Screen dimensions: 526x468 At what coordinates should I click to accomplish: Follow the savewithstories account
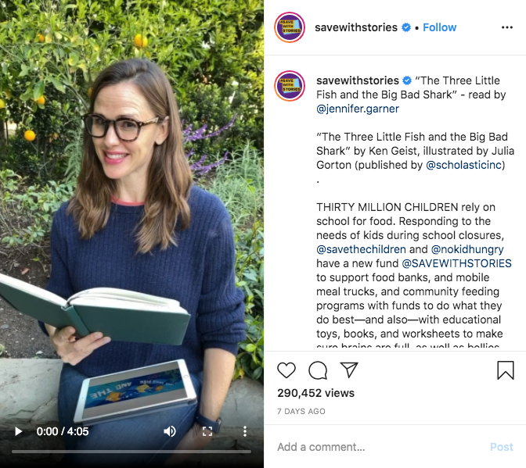(x=439, y=27)
